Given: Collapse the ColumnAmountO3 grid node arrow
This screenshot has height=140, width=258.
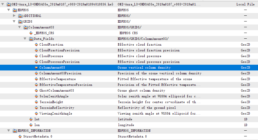Looking at the screenshot, I should click(x=20, y=28).
